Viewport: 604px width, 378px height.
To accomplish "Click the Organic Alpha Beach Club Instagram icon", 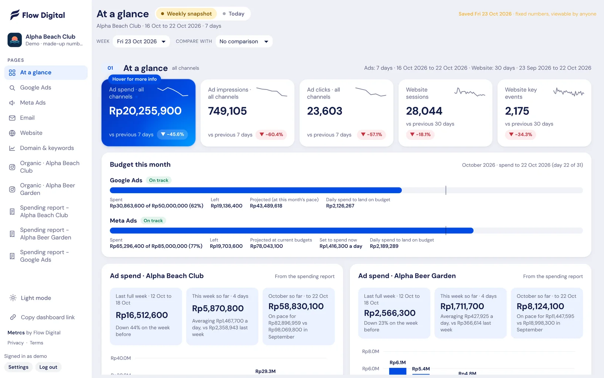I will [x=12, y=167].
